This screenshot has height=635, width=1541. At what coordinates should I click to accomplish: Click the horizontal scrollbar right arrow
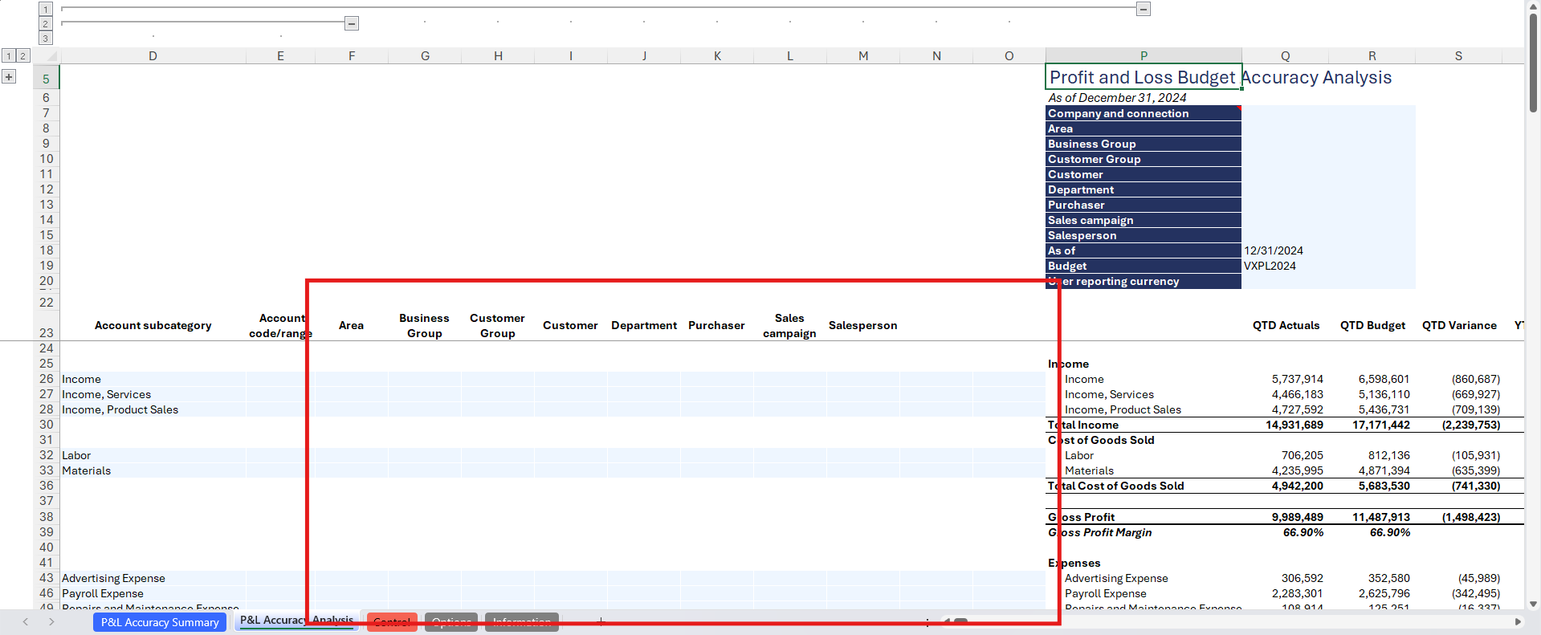pyautogui.click(x=1518, y=621)
